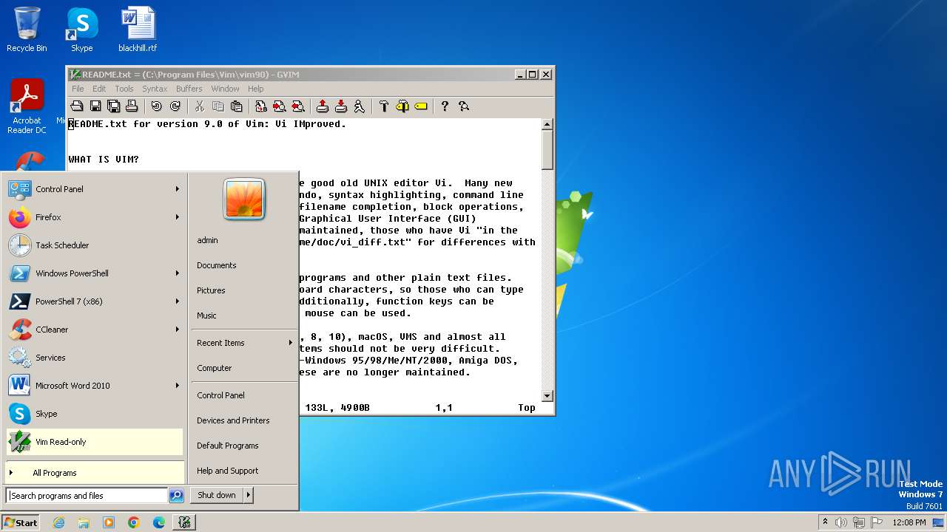Click the Find Next toolbar icon
The height and width of the screenshot is (532, 947).
point(280,106)
